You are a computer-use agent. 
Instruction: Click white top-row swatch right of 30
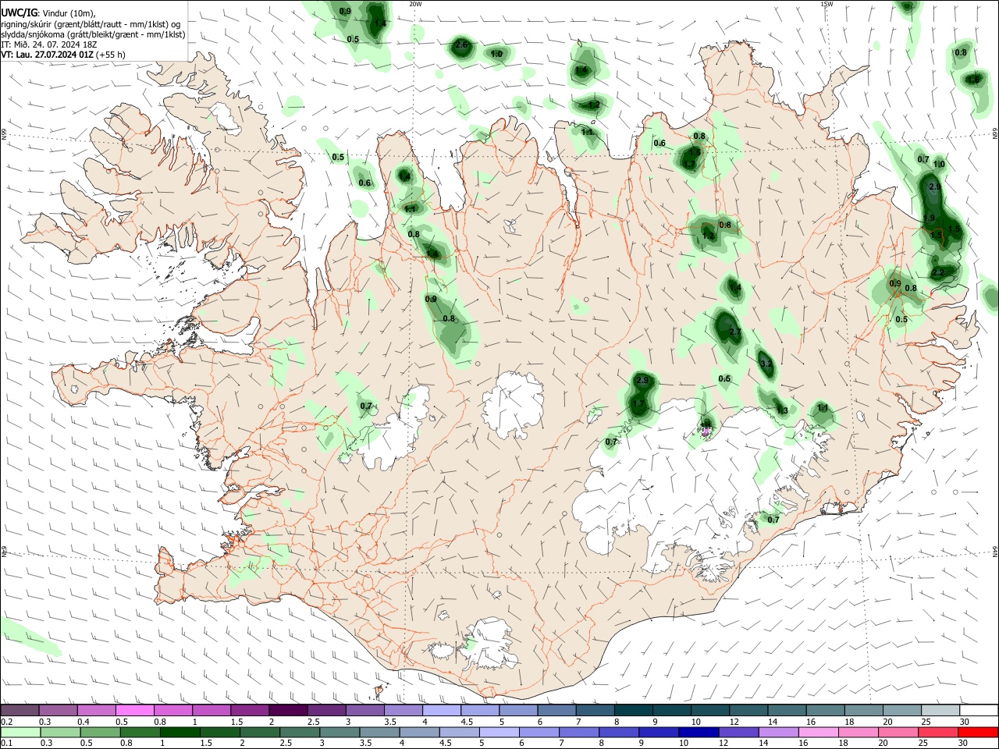[979, 711]
